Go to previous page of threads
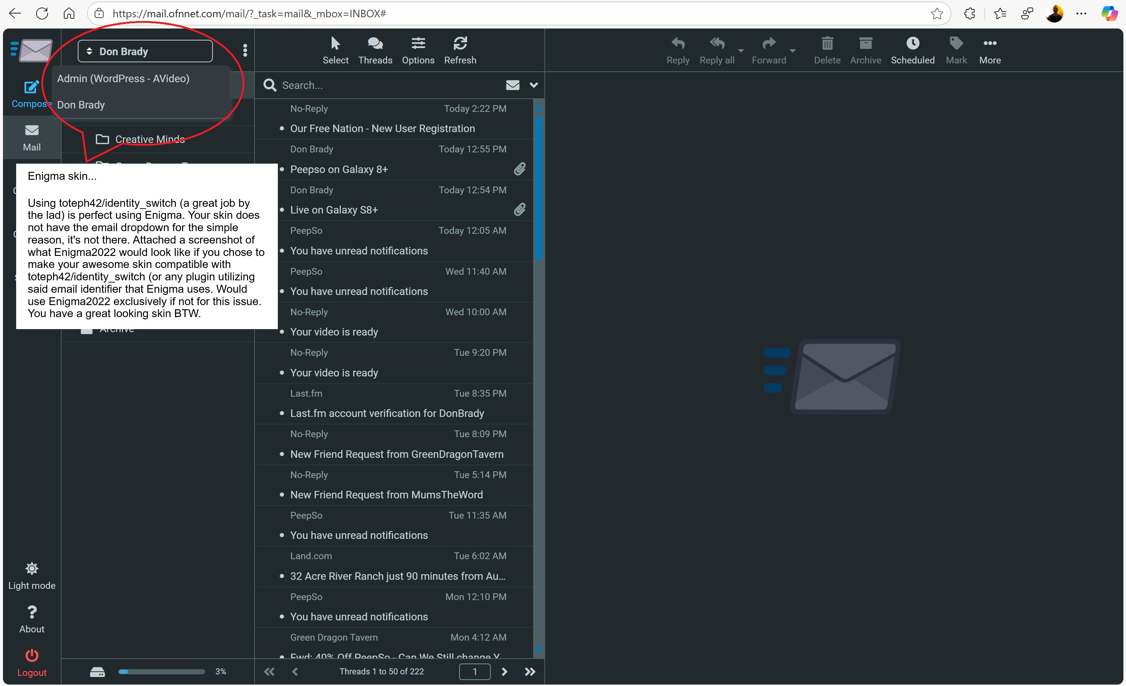This screenshot has height=686, width=1126. point(295,671)
